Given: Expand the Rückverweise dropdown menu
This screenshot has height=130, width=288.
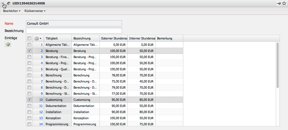Looking at the screenshot, I should tap(35, 11).
